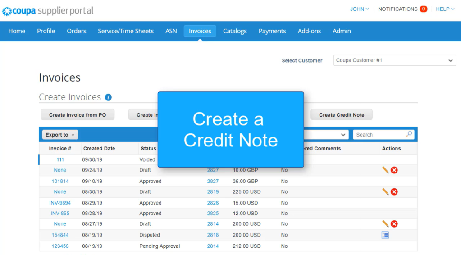Click the 09/30/19 created date cell

(x=92, y=159)
